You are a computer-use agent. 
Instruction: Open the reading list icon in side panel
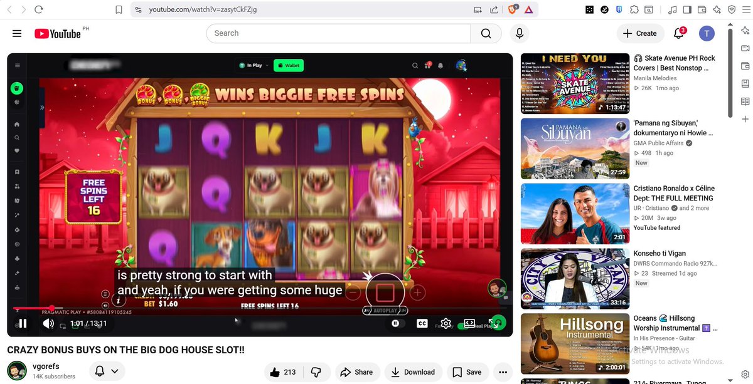[x=745, y=101]
